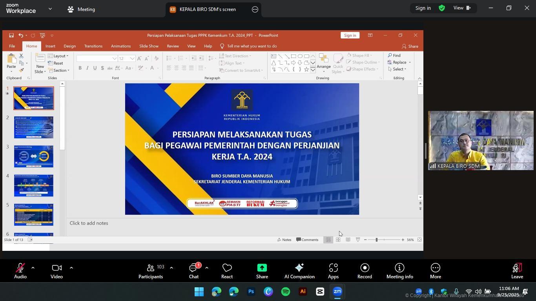The width and height of the screenshot is (536, 301).
Task: Open the Zoom AI Companion
Action: [x=299, y=271]
